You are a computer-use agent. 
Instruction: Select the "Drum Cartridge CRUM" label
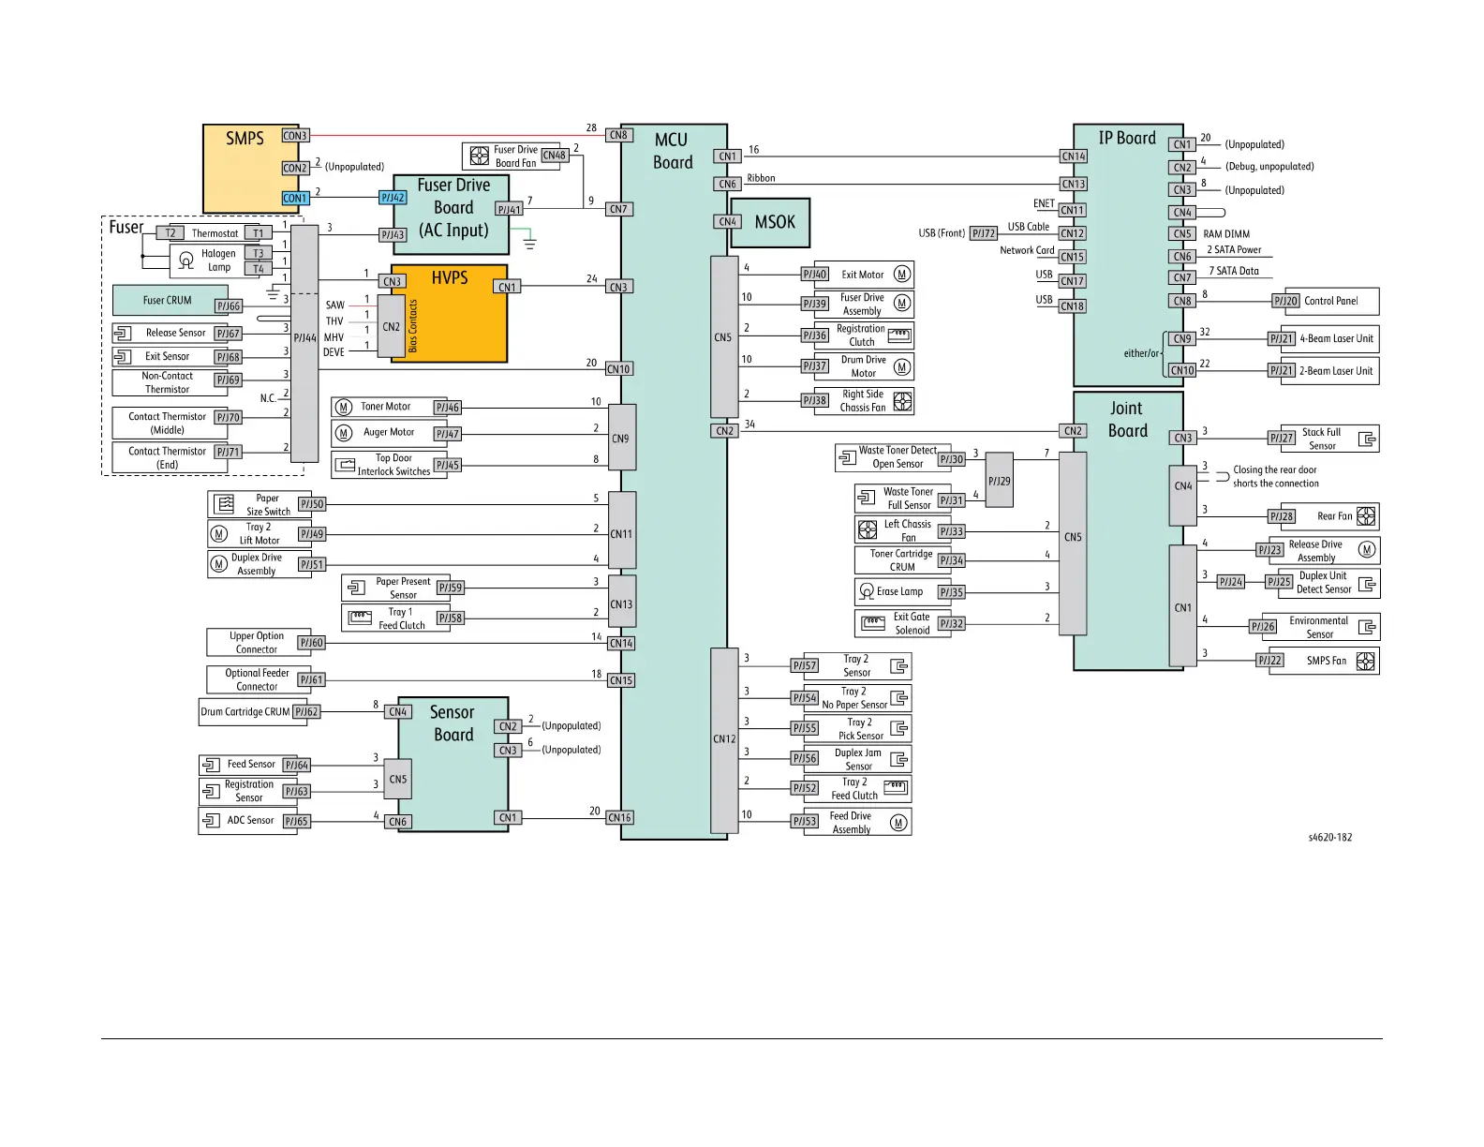[x=245, y=712]
